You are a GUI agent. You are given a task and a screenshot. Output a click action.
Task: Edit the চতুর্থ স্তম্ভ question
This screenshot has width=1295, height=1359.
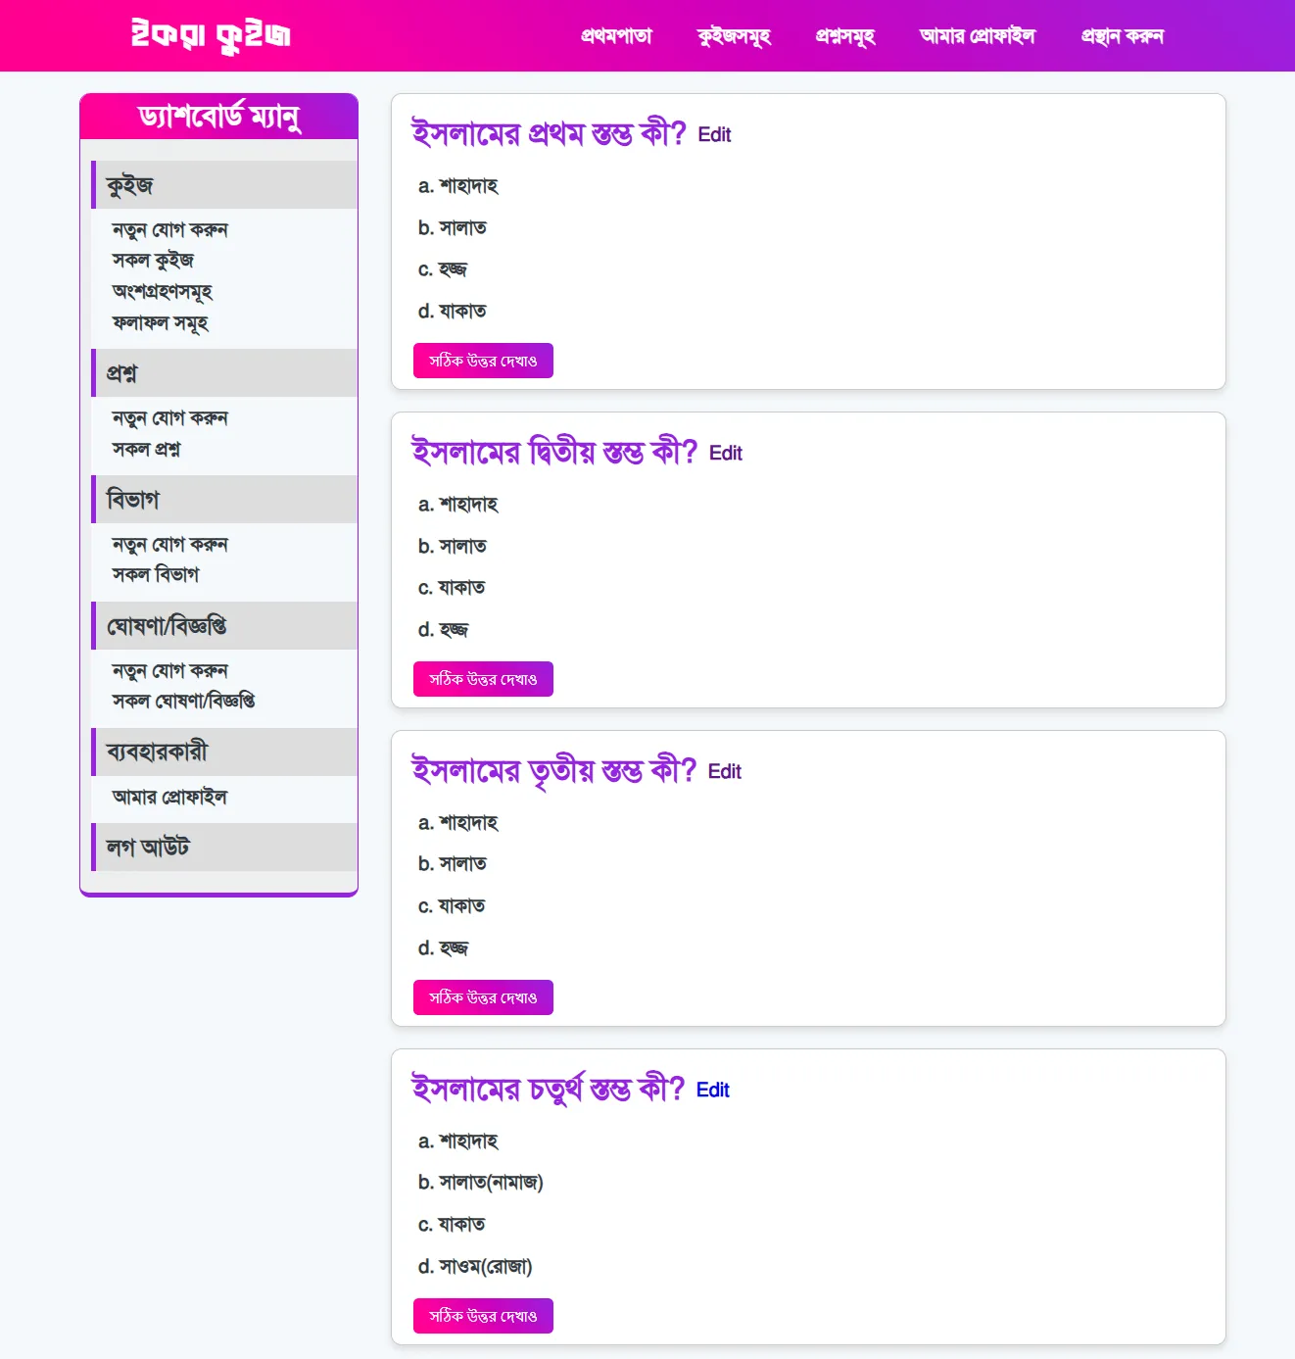coord(712,1091)
